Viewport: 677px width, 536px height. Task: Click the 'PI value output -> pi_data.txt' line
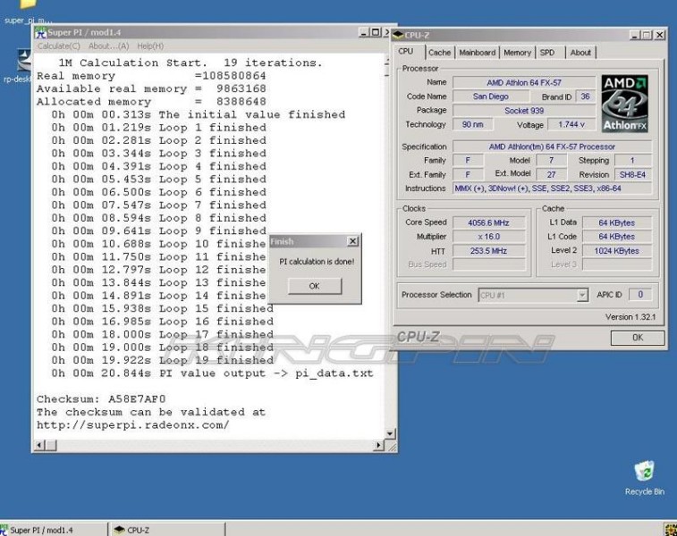(x=212, y=373)
